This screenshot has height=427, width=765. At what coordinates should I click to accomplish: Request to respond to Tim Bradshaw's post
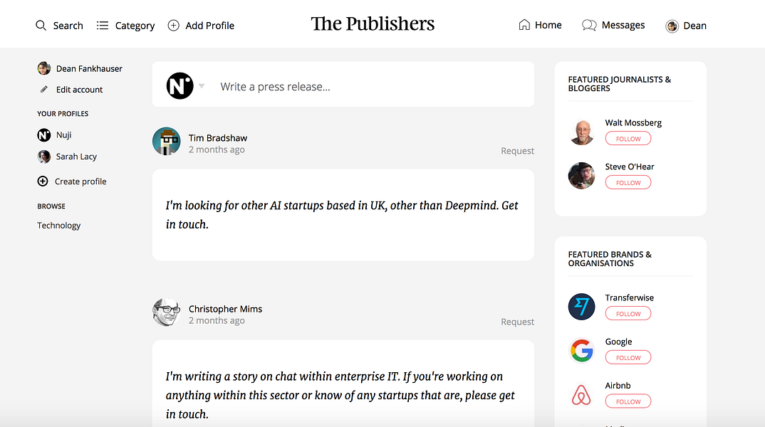coord(517,150)
